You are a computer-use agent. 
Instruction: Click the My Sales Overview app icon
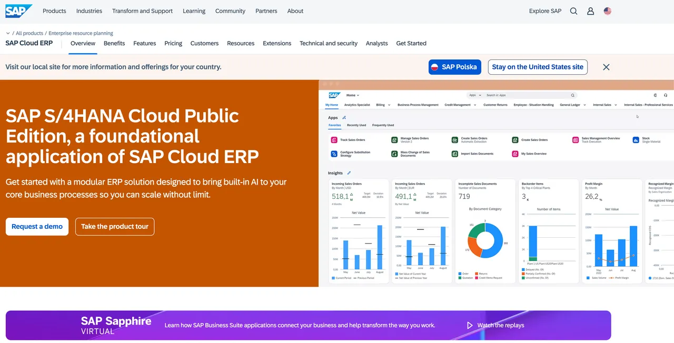516,154
